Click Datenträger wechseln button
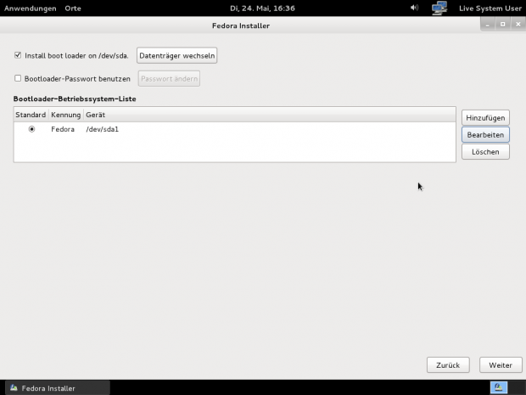 tap(177, 55)
